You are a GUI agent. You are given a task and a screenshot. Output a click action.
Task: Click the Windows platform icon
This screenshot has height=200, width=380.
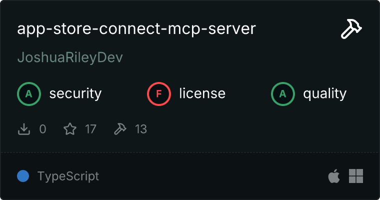pos(355,176)
